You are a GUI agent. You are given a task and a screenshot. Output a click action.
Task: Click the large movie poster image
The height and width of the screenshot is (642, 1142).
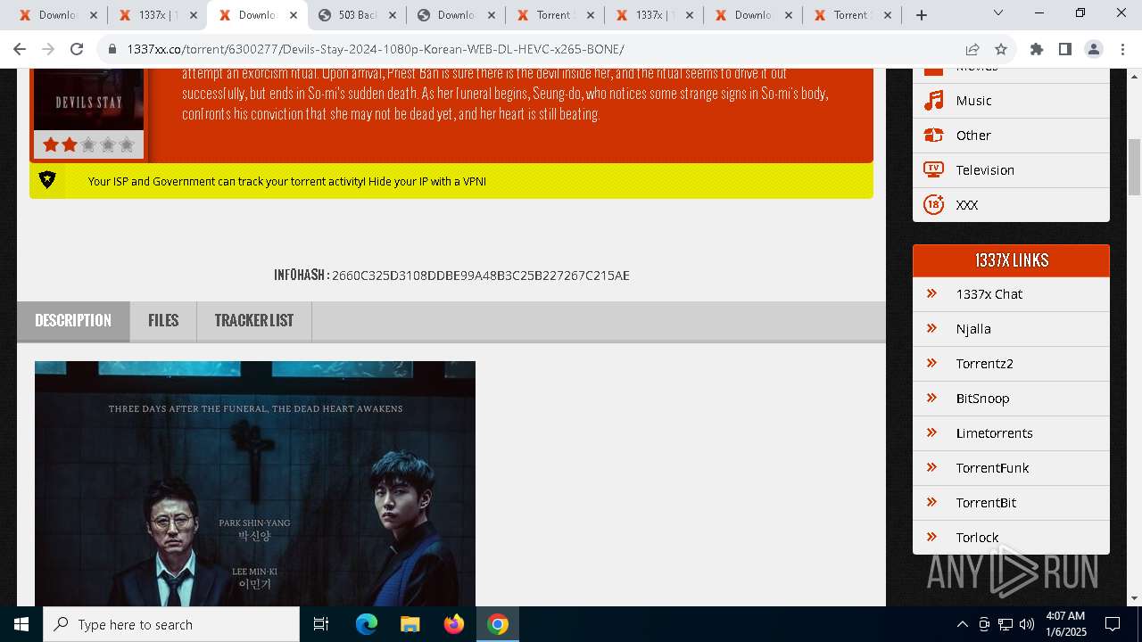255,483
